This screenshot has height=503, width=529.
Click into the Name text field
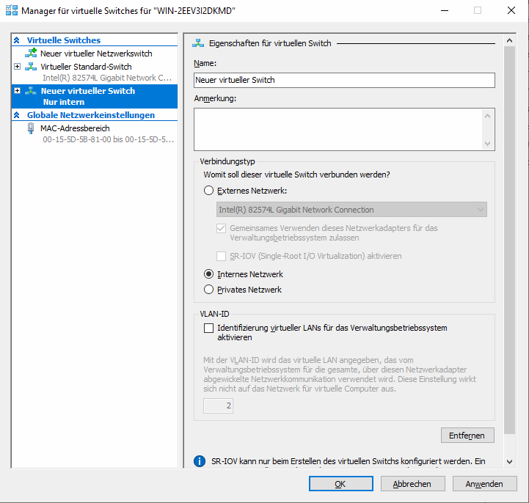(344, 80)
